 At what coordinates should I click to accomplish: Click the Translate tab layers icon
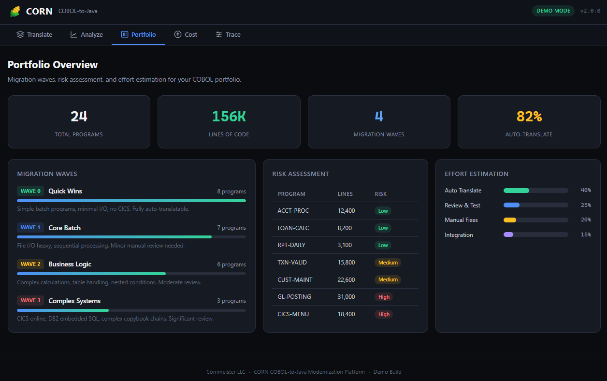click(x=20, y=34)
